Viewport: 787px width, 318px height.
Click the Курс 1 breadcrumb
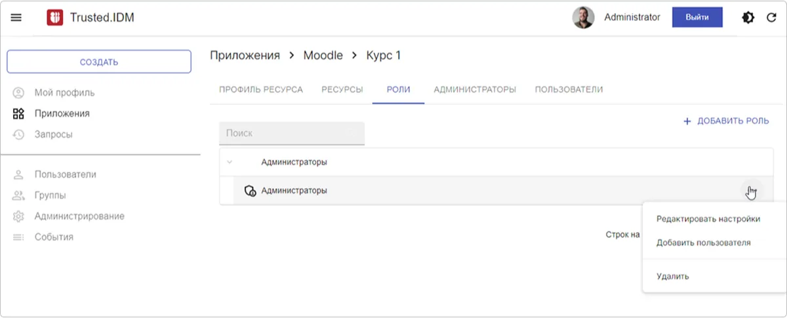(384, 56)
